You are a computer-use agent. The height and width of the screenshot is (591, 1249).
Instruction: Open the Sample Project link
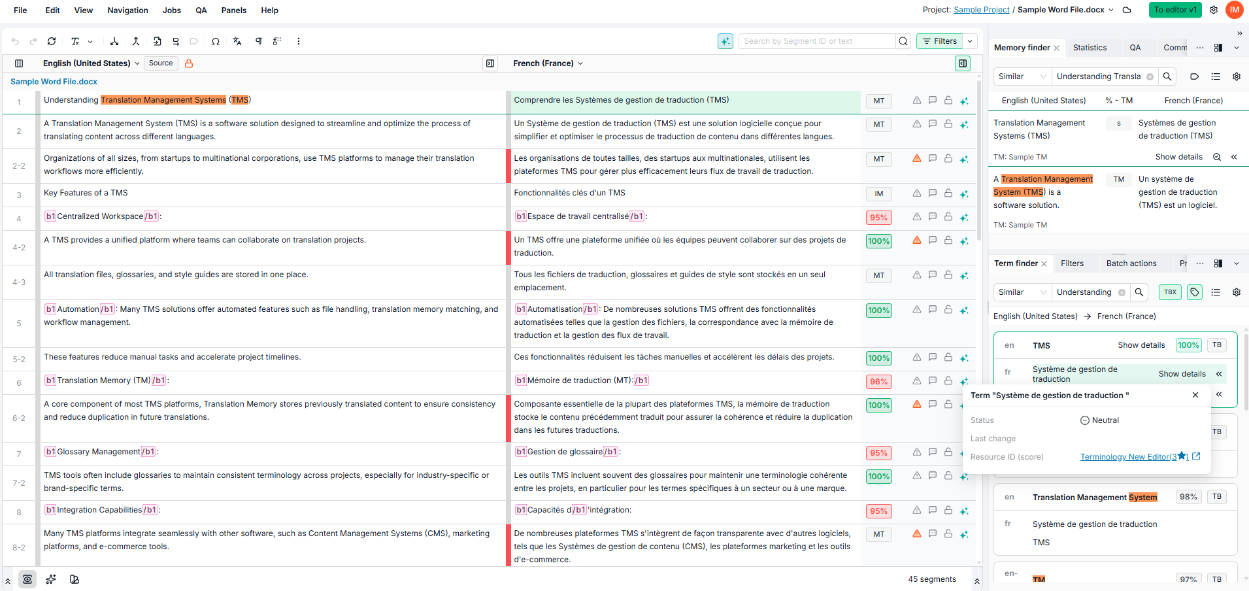(982, 10)
